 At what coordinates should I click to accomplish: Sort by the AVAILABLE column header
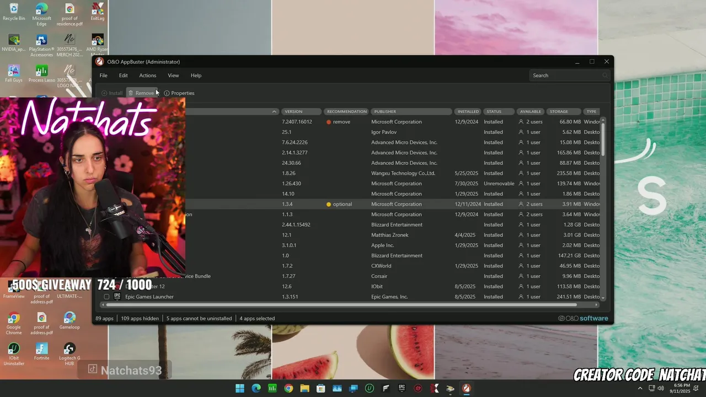coord(531,111)
